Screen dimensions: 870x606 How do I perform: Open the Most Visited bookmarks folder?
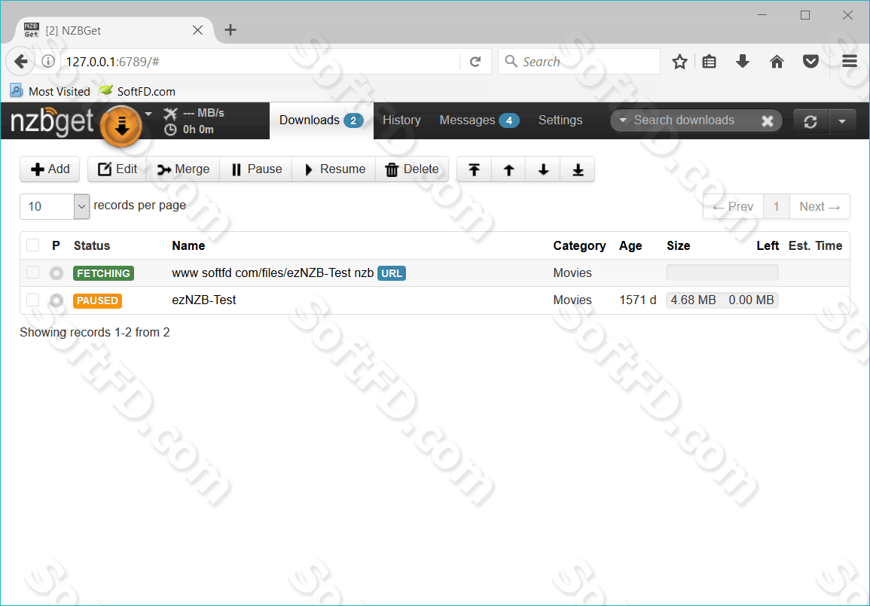[50, 92]
